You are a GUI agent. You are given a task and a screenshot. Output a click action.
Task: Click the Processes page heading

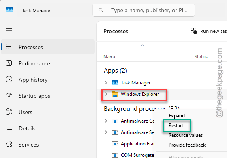pyautogui.click(x=116, y=31)
